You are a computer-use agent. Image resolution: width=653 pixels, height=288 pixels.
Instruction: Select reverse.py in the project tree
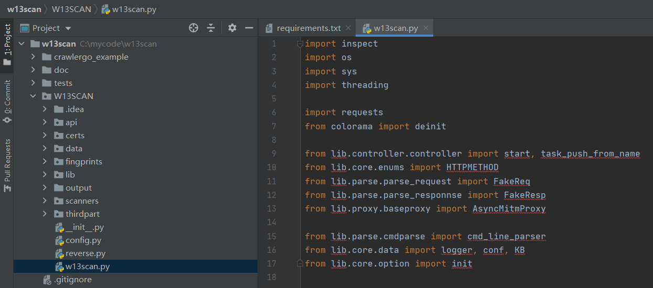pyautogui.click(x=85, y=253)
